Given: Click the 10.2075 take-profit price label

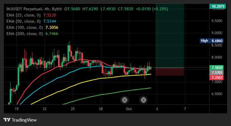Looking at the screenshot, I should [x=218, y=6].
